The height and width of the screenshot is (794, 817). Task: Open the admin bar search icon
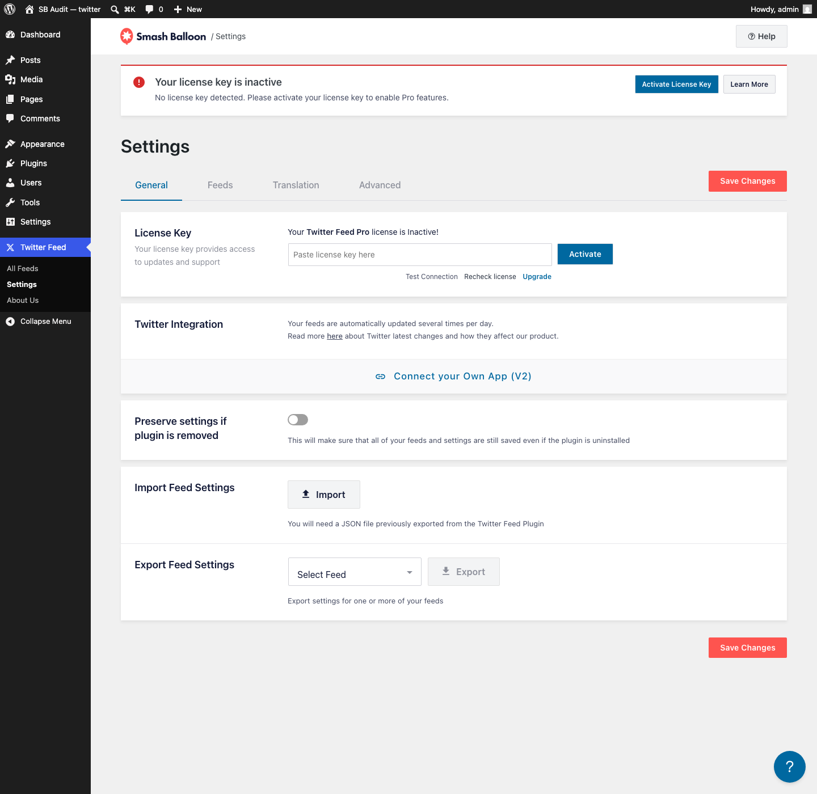click(115, 9)
